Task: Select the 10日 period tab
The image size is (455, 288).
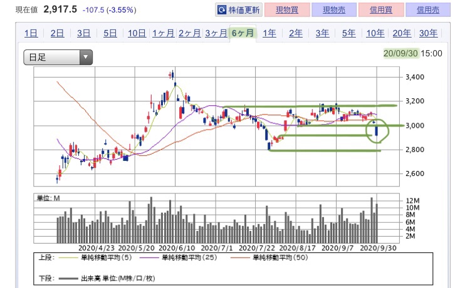Action: tap(137, 33)
